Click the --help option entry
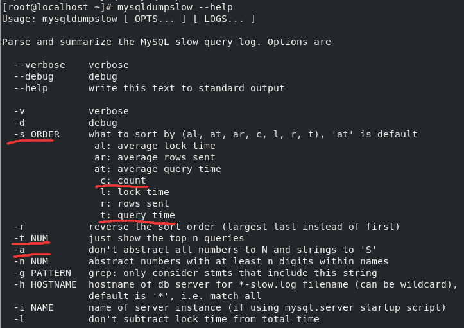The width and height of the screenshot is (464, 328). click(31, 88)
